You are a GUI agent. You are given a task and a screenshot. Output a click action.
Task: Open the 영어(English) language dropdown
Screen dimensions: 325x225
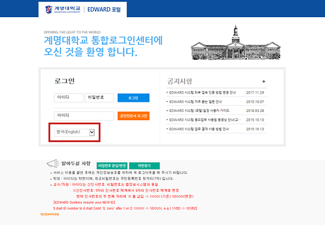pyautogui.click(x=74, y=133)
